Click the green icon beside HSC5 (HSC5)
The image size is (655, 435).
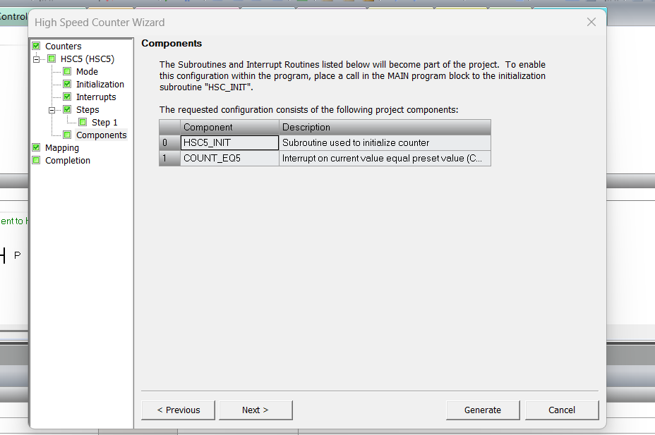tap(52, 59)
